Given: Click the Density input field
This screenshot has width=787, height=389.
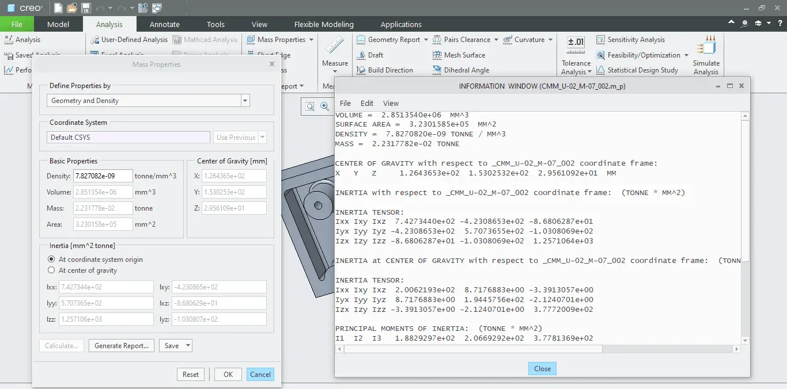Looking at the screenshot, I should click(103, 176).
